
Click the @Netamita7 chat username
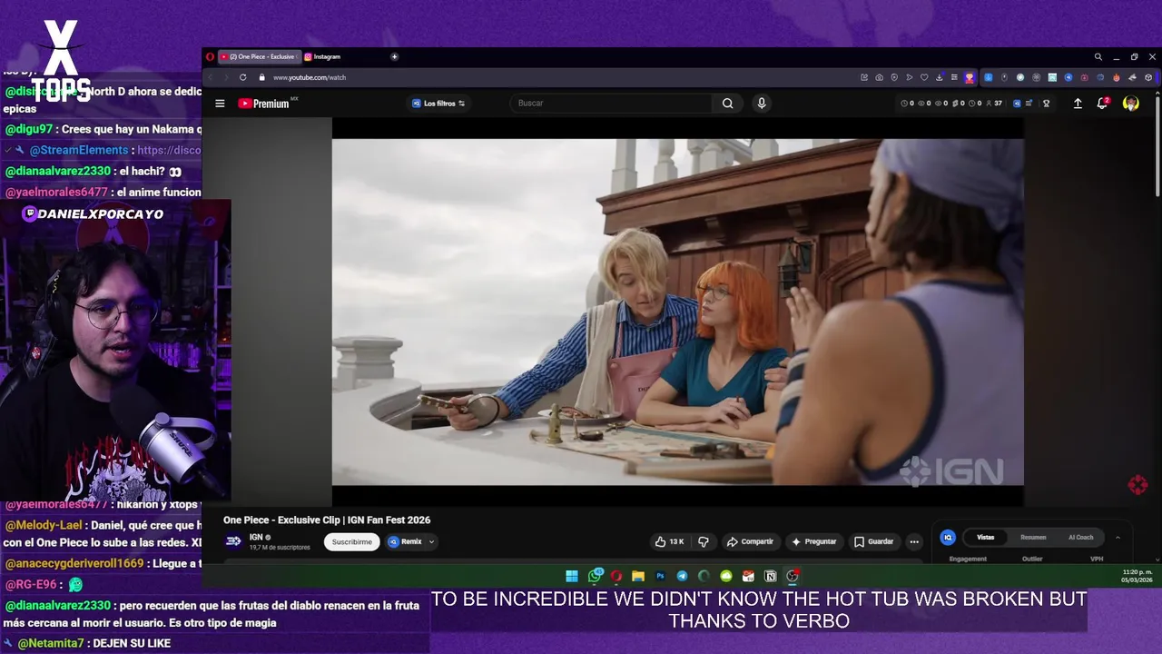coord(53,643)
